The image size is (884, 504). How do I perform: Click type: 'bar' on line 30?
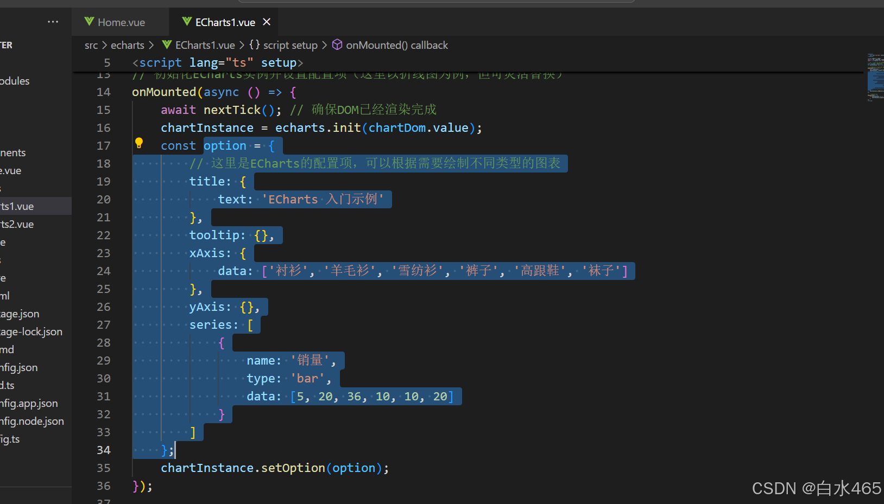click(289, 379)
